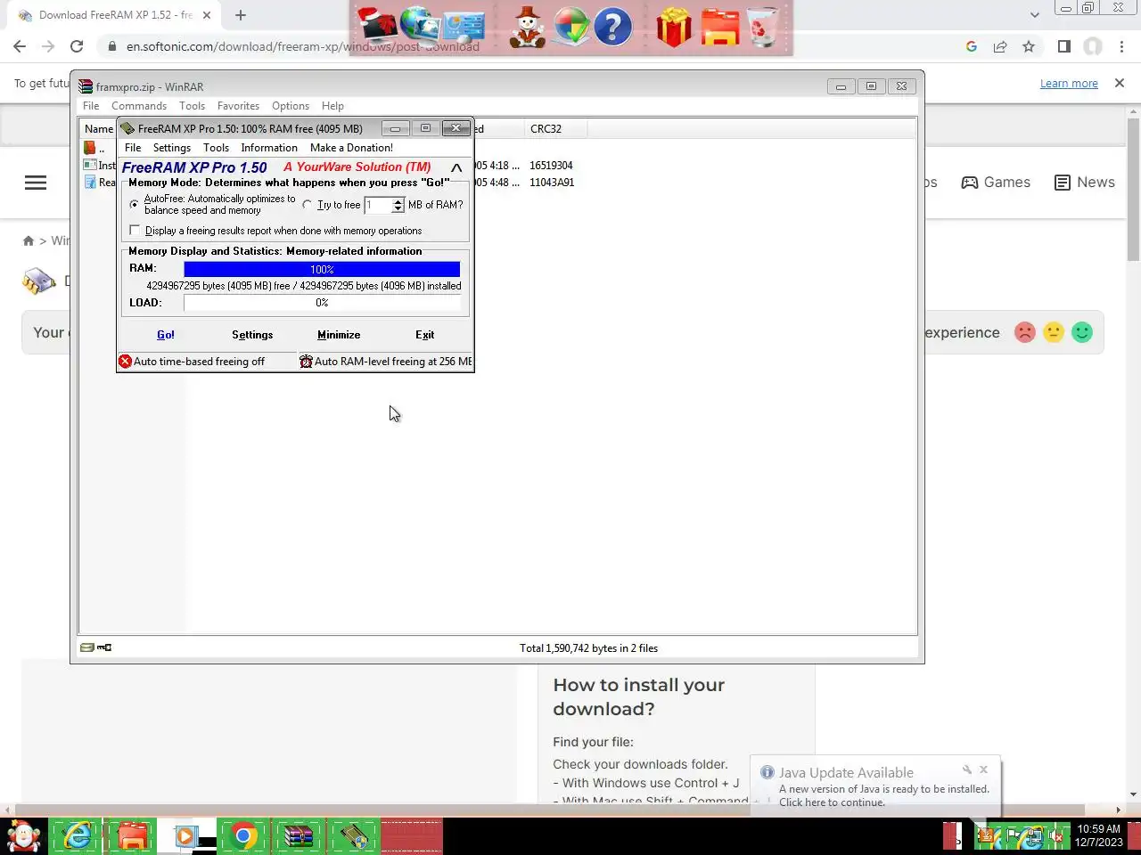Dismiss the Java update balloon
The image size is (1141, 855).
coord(983,769)
